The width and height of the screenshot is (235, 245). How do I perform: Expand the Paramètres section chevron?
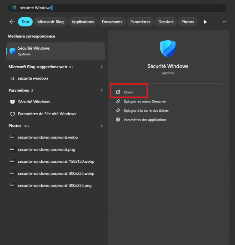click(102, 90)
